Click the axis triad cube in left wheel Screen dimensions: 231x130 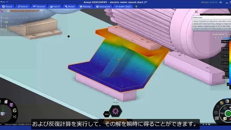click(3, 114)
